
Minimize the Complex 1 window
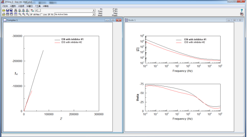pos(107,20)
